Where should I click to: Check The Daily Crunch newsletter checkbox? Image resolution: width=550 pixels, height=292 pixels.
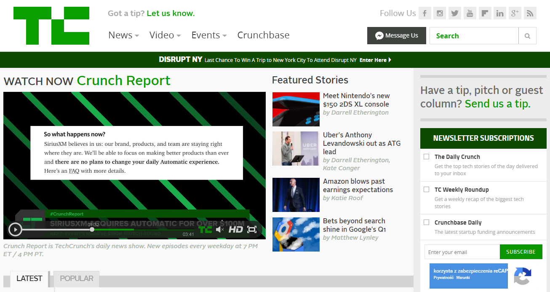point(427,156)
